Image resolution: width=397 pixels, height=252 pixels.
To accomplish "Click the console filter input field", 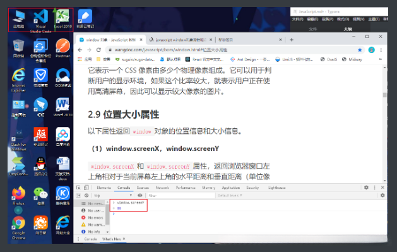I will point(181,196).
